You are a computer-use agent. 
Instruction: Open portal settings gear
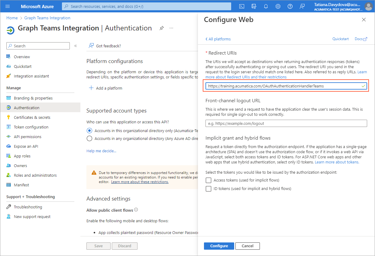278,6
